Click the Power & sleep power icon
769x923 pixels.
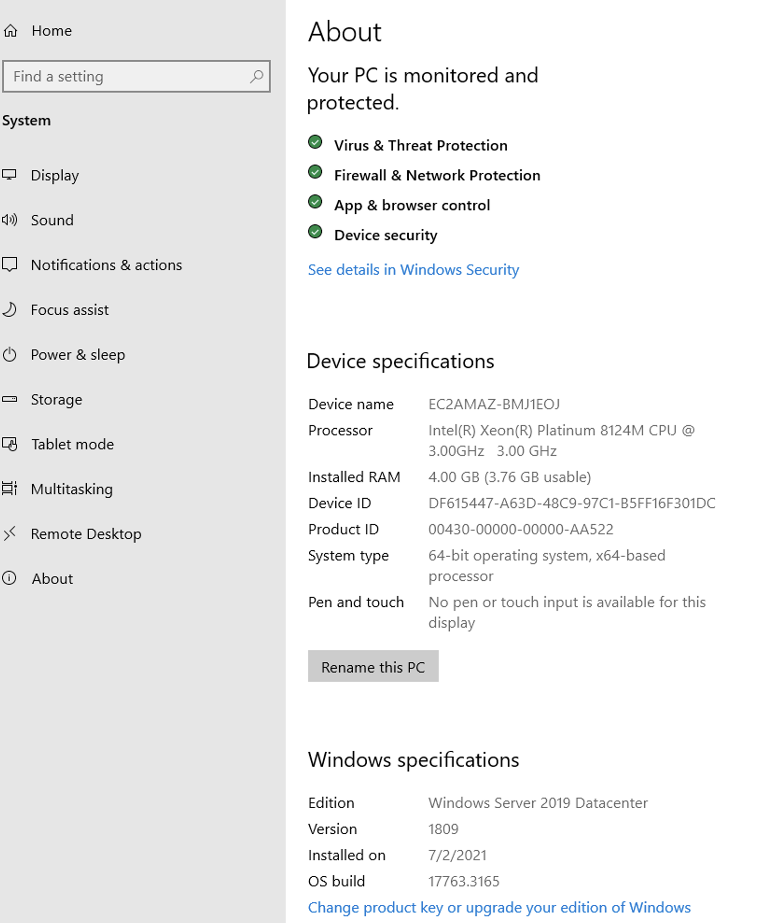[x=9, y=355]
